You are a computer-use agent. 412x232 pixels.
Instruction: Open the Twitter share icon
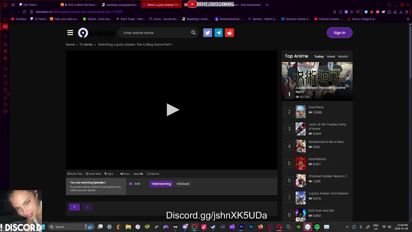click(x=208, y=33)
